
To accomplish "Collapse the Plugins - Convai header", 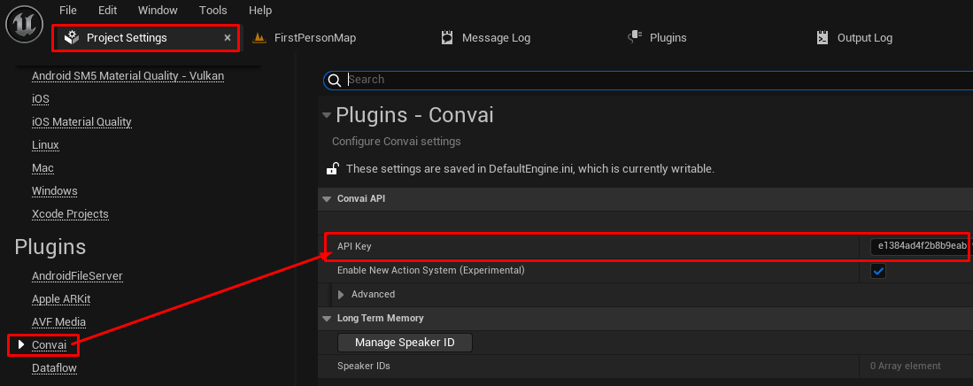I will 327,115.
